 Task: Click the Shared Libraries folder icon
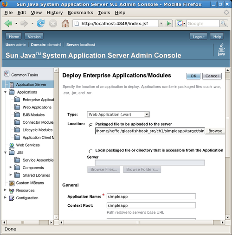pyautogui.click(x=17, y=175)
